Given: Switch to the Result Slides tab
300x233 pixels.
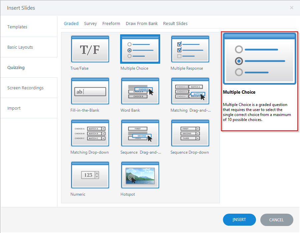Looking at the screenshot, I should [x=175, y=23].
